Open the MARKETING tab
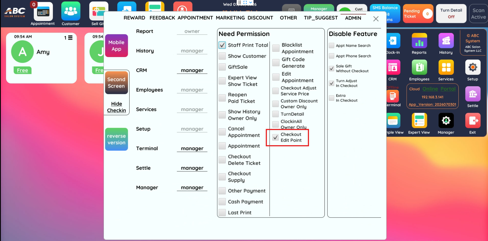Viewport: 488px width, 241px height. click(x=230, y=18)
